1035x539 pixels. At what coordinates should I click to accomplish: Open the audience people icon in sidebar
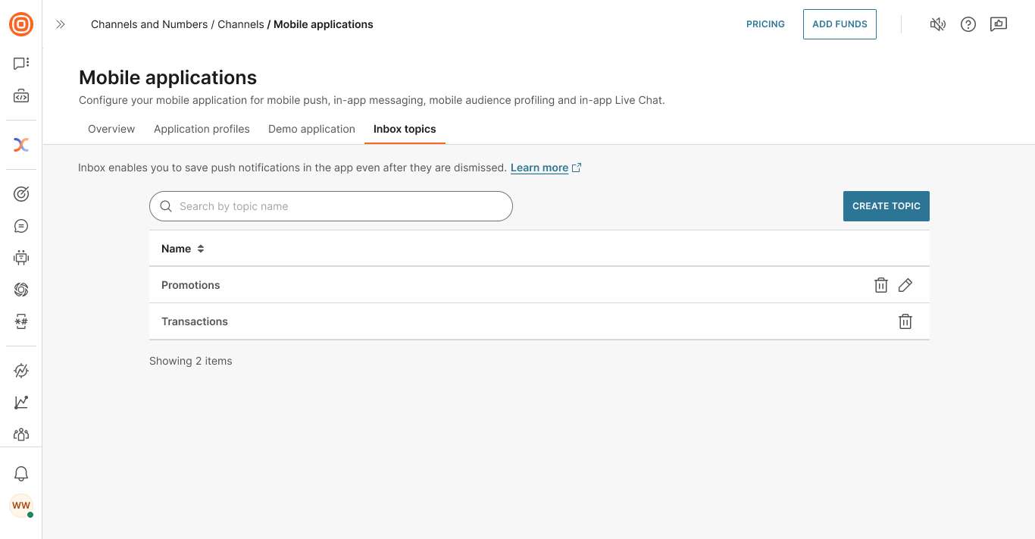pyautogui.click(x=20, y=434)
